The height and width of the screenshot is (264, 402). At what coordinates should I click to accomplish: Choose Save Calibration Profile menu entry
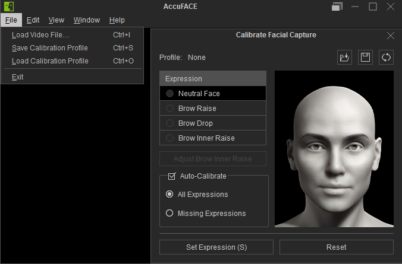click(73, 48)
